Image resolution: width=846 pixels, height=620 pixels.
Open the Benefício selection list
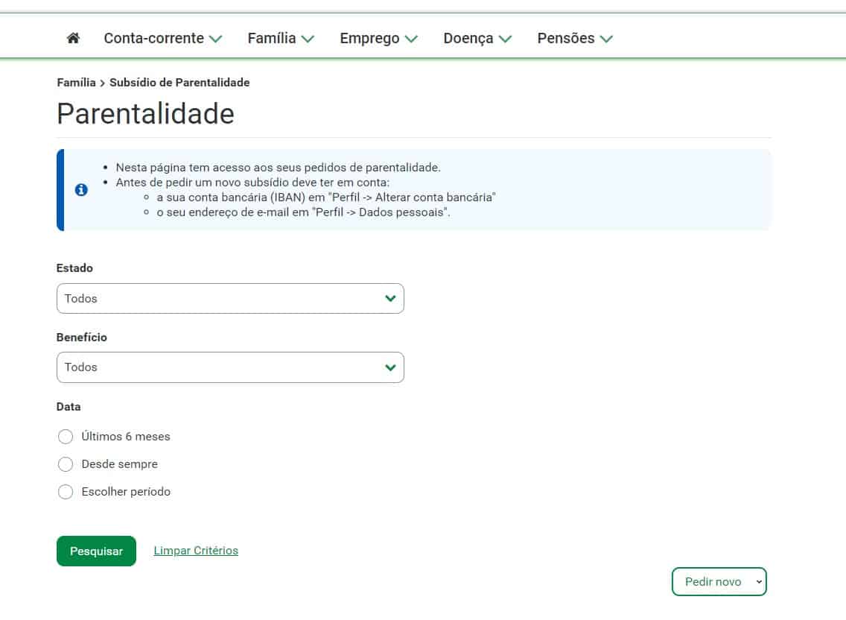230,367
